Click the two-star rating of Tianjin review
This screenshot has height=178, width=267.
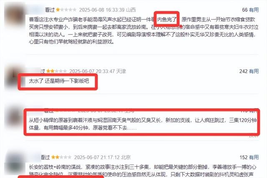point(56,71)
